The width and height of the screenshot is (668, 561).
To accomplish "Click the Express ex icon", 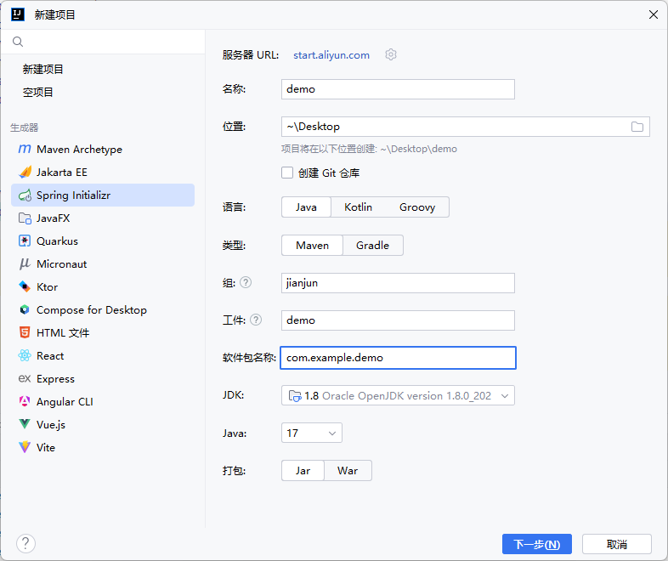I will (x=25, y=379).
